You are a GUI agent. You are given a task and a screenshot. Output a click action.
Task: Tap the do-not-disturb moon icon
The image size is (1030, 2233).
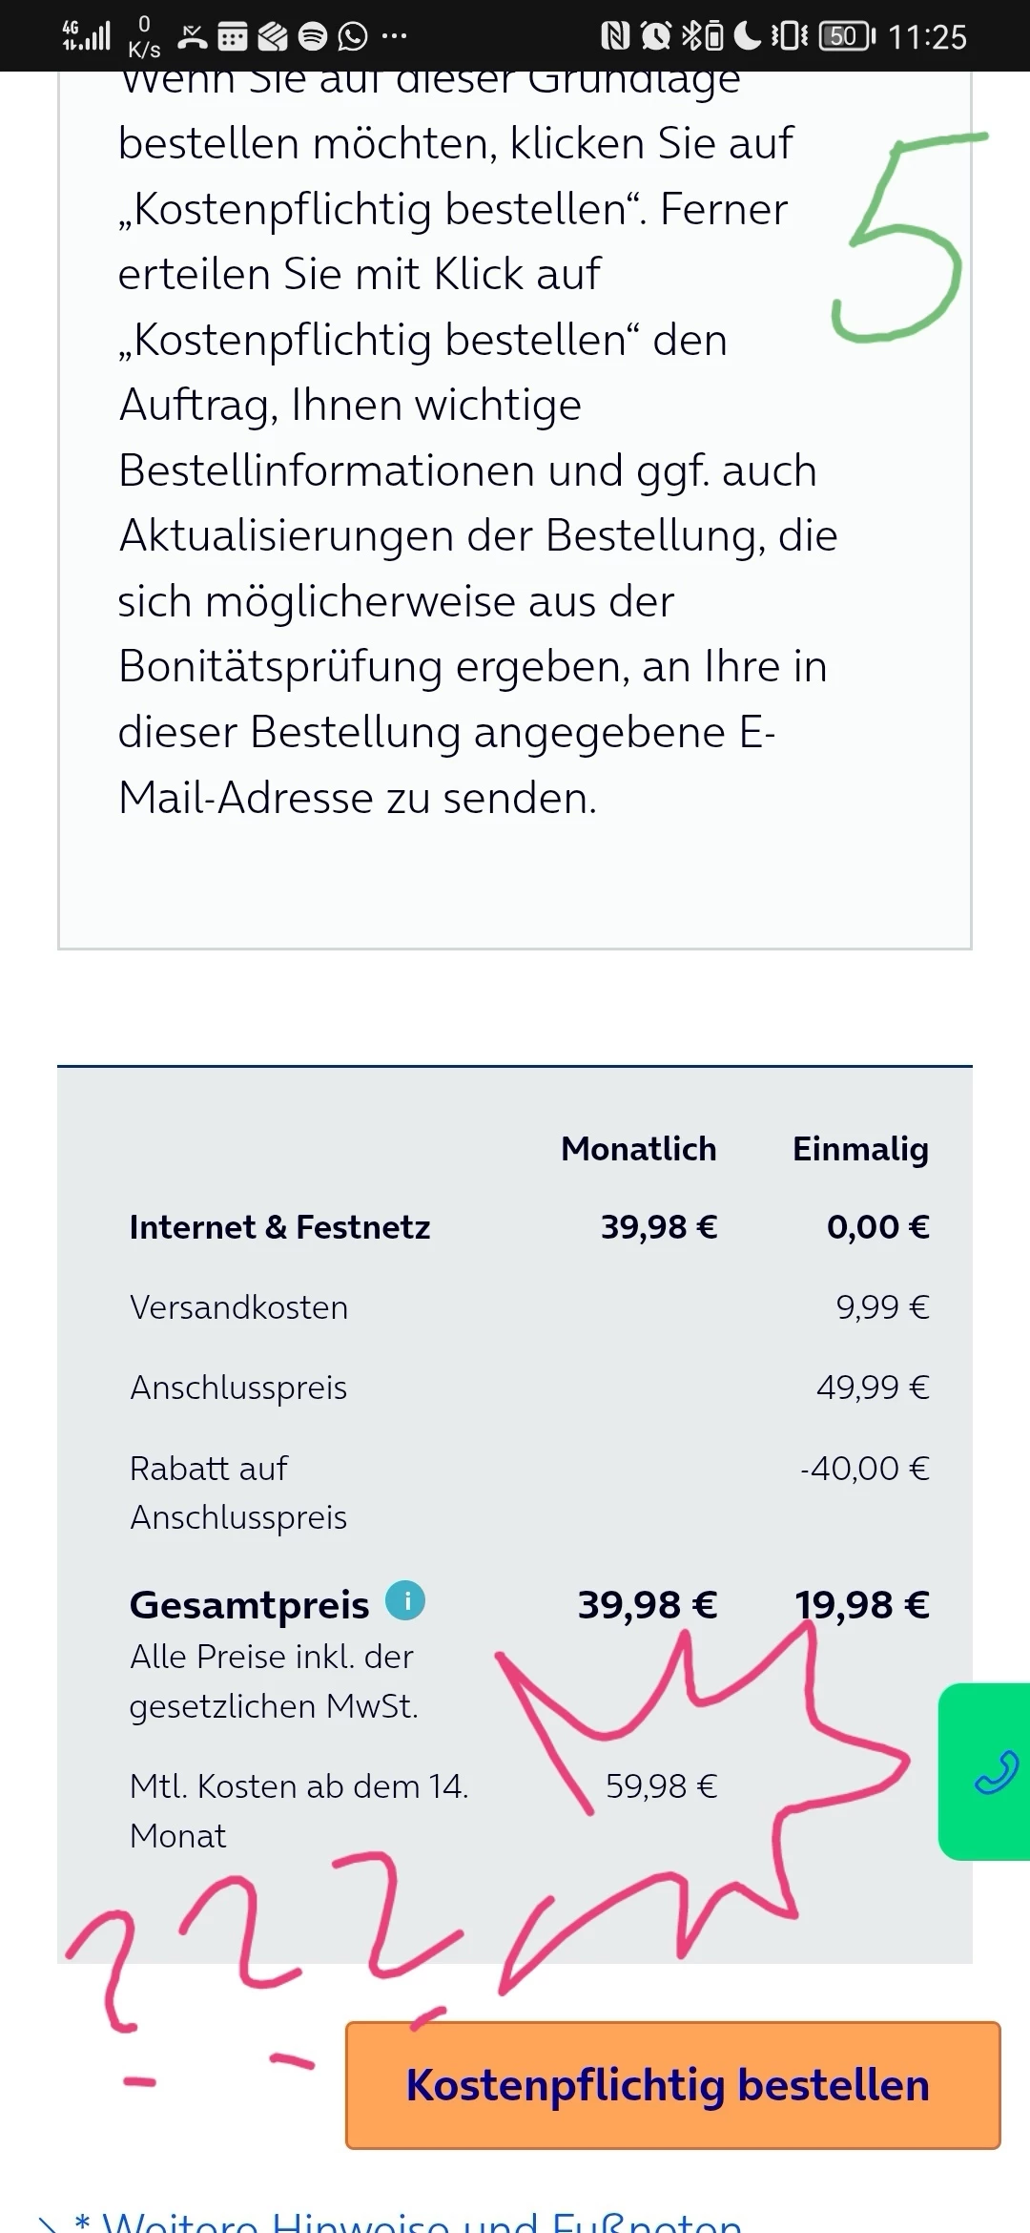tap(747, 37)
